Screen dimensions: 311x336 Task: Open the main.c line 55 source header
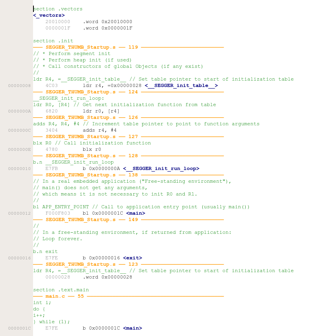(x=128, y=296)
